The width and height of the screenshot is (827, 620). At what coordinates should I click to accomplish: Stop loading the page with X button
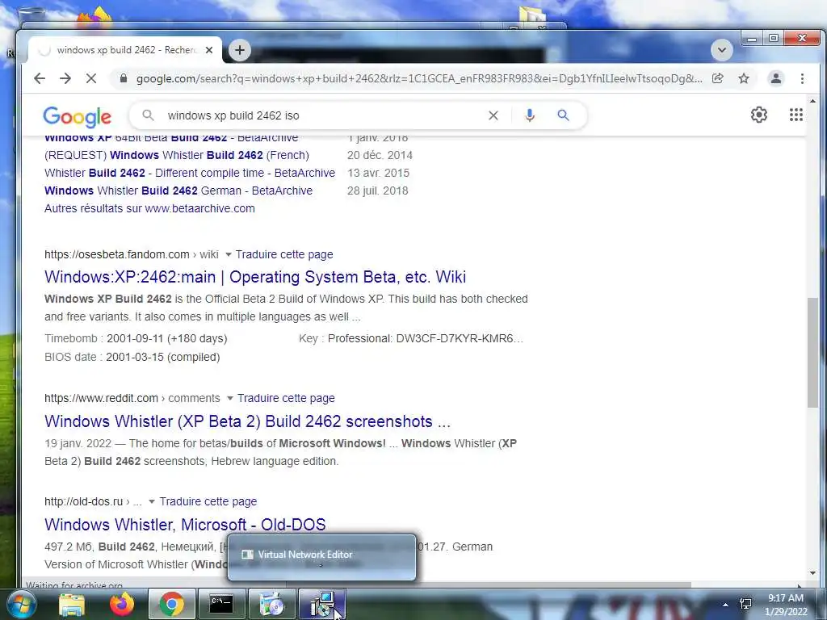[x=91, y=78]
